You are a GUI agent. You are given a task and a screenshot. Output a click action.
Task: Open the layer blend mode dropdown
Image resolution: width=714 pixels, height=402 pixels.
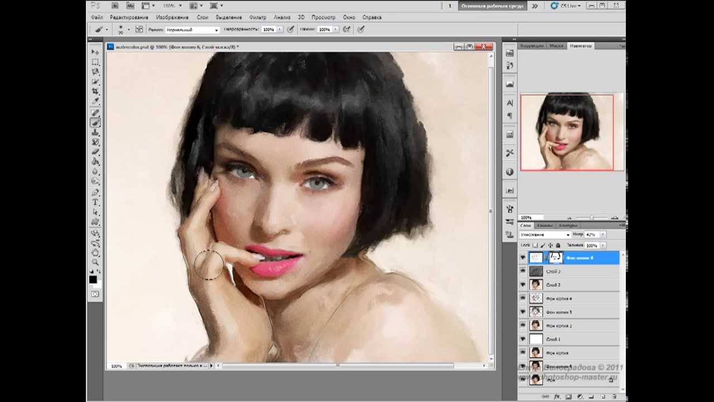(545, 234)
